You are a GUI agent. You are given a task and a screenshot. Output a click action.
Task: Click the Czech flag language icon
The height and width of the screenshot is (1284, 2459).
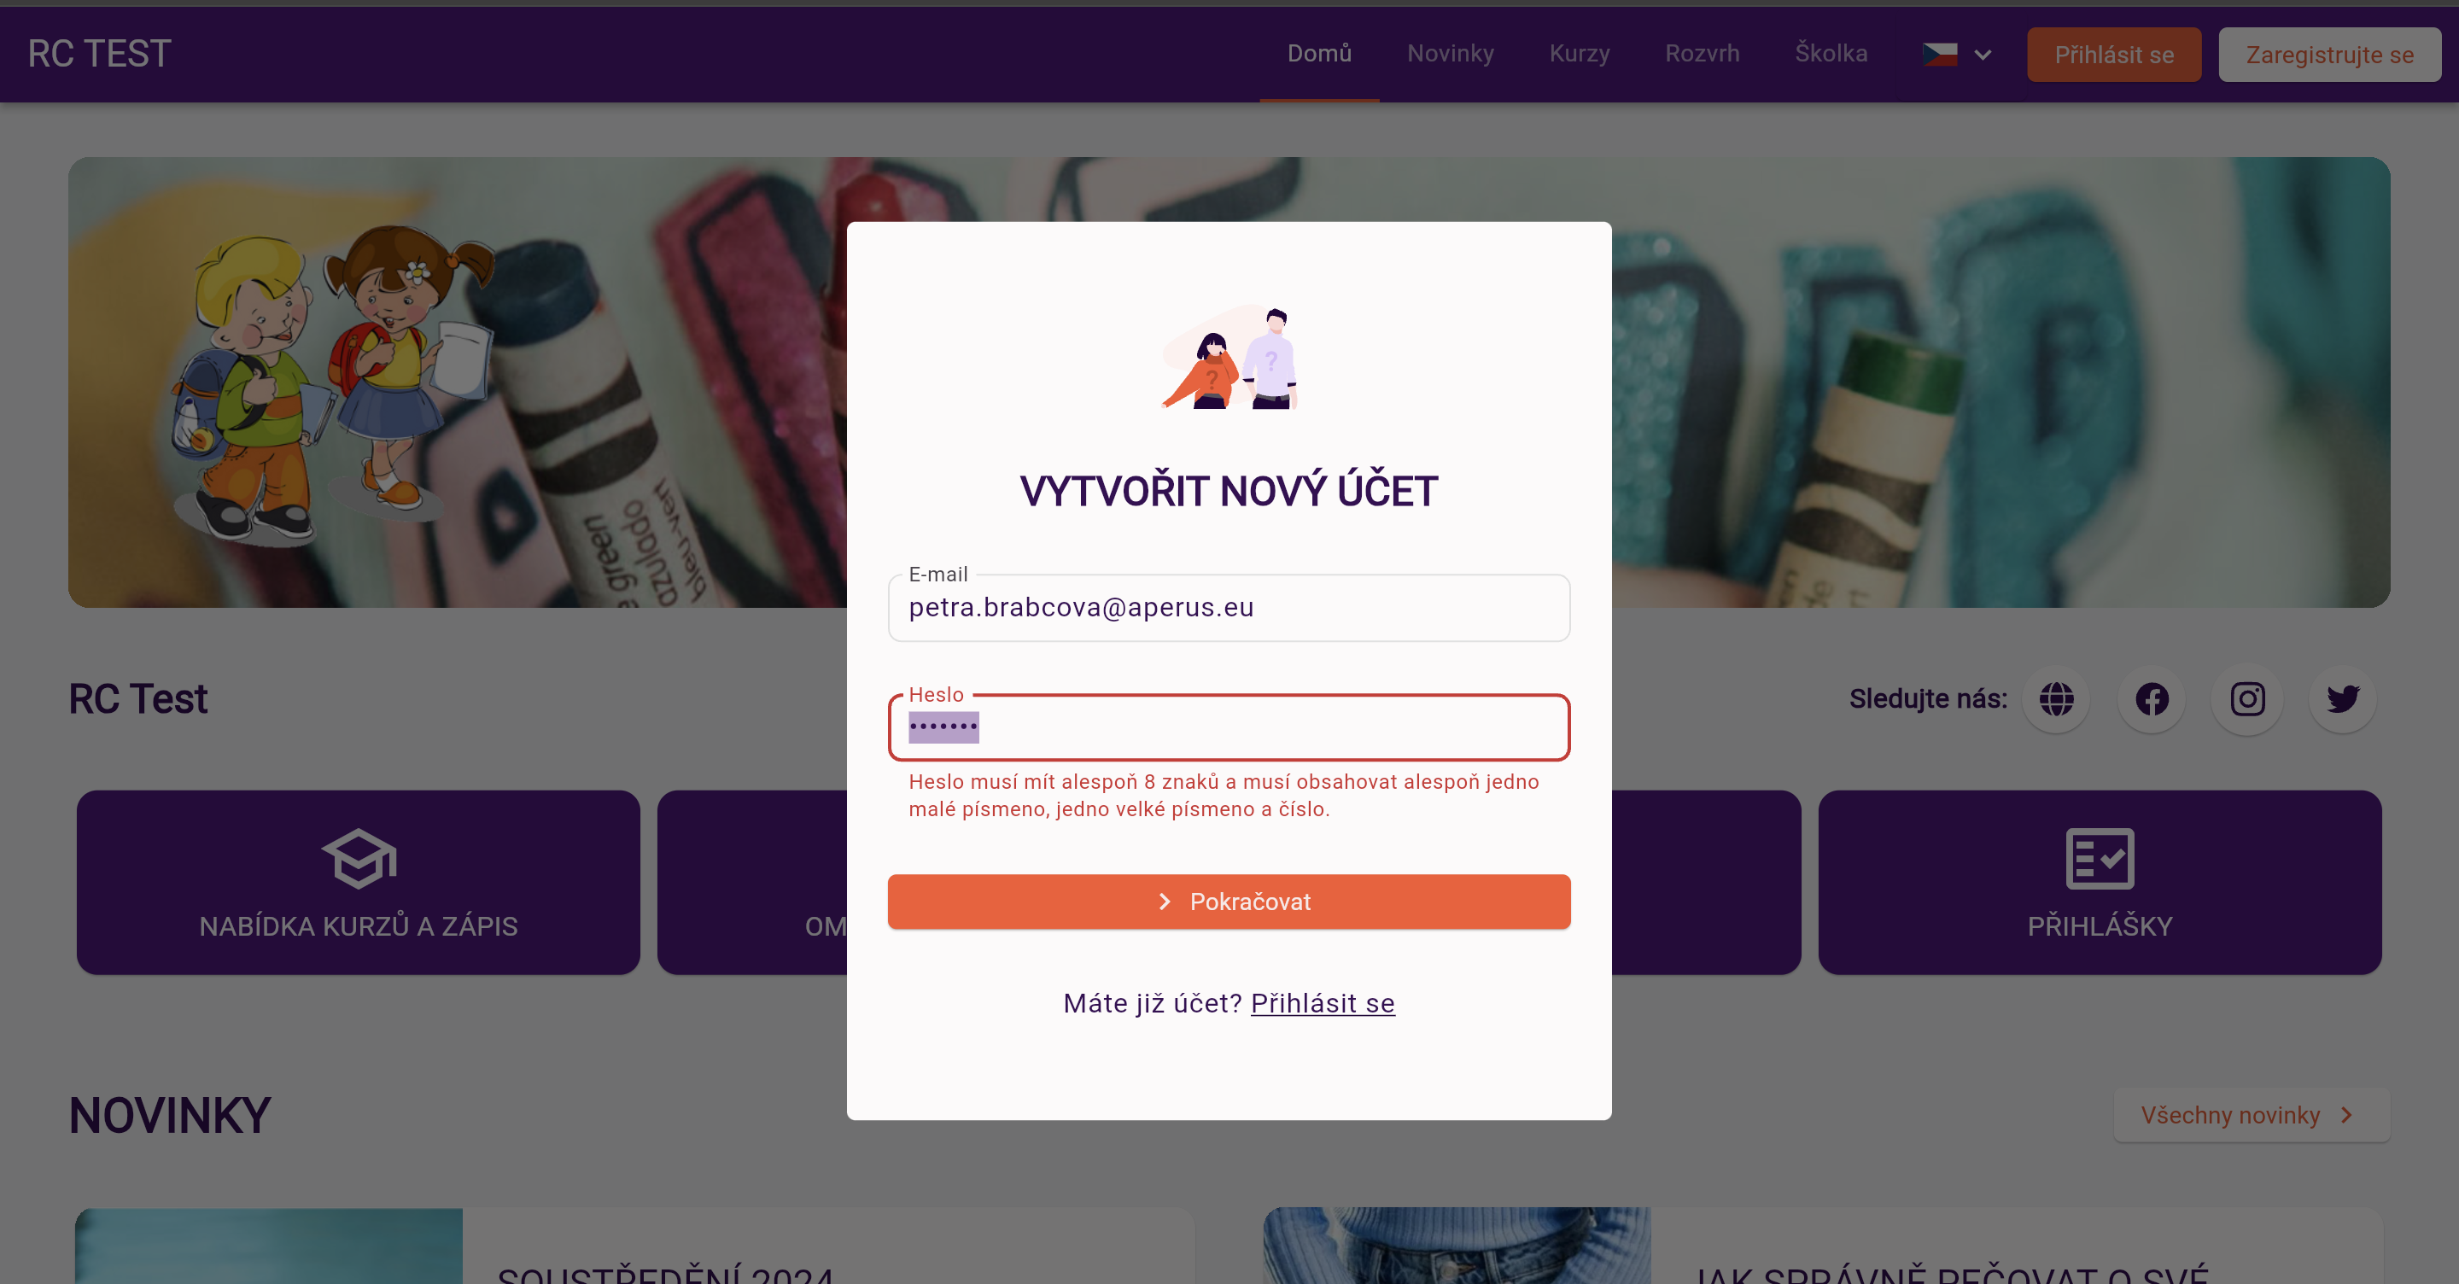coord(1940,55)
